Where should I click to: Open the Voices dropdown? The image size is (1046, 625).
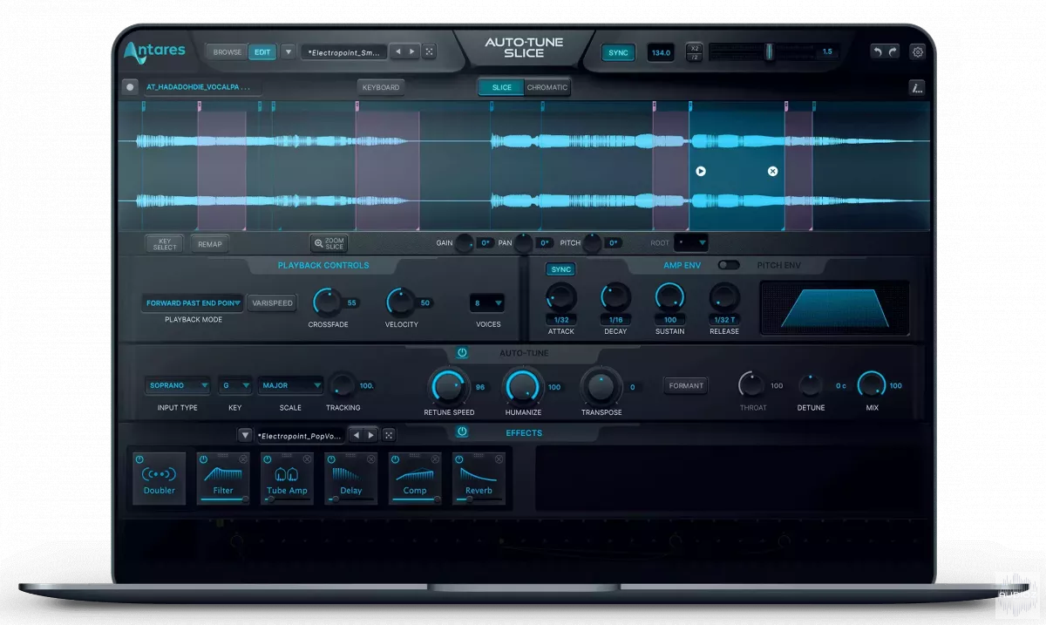[488, 303]
